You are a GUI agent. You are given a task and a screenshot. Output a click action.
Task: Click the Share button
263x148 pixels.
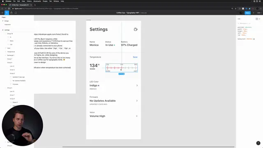pyautogui.click(x=247, y=13)
